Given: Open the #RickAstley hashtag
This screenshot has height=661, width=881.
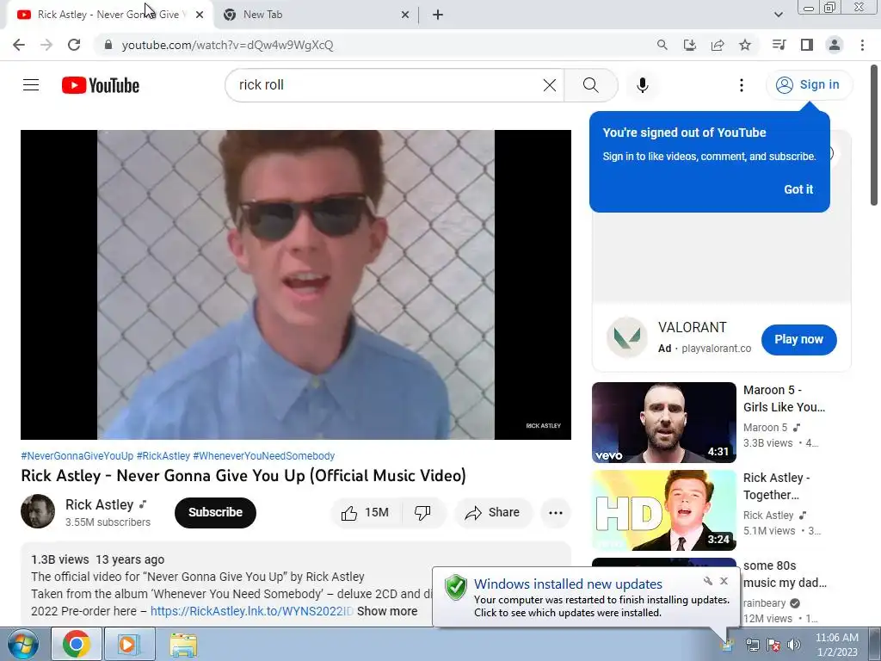Looking at the screenshot, I should (x=163, y=456).
